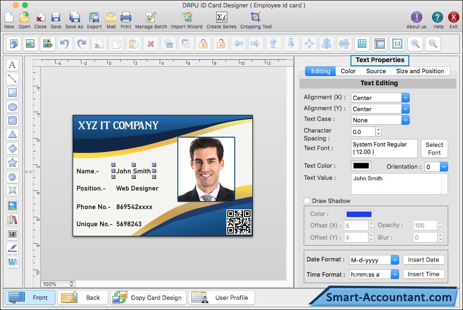
Task: Open the blue shadow Color swatch
Action: (x=359, y=214)
